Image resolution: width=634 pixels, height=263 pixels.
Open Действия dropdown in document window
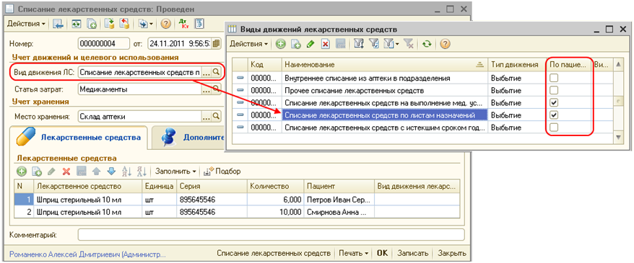click(26, 24)
